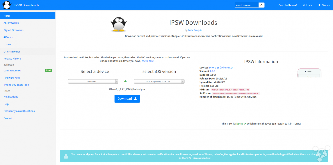Open the Can I Jailbreak? link in the navbar

click(288, 5)
